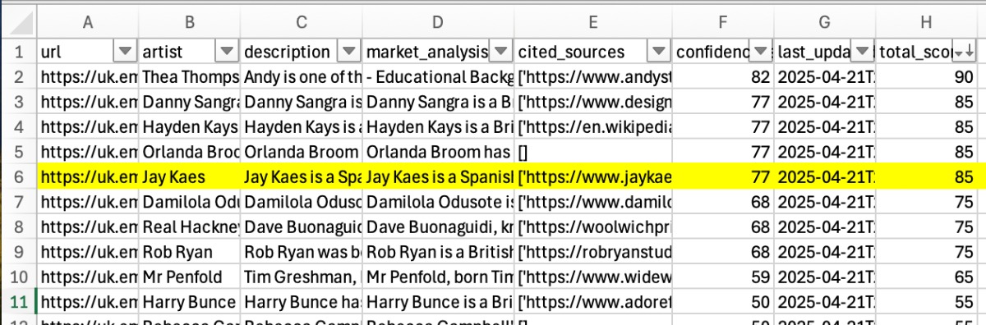986x325 pixels.
Task: Open the url column filter dropdown
Action: coord(125,52)
